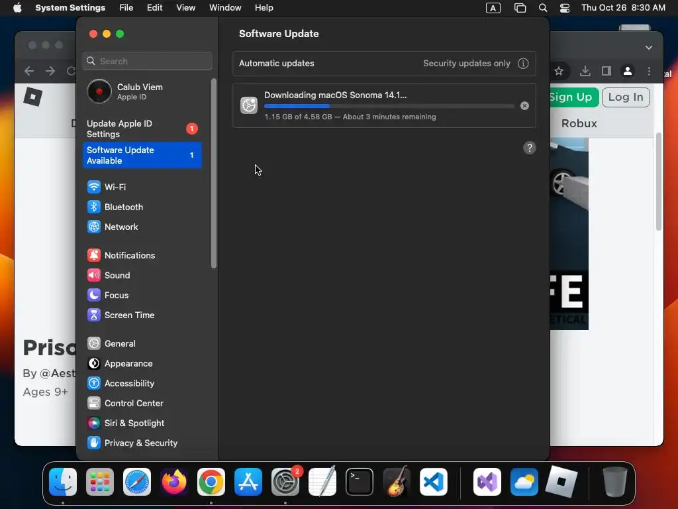Click the macOS download progress bar
Viewport: 678px width, 509px height.
(389, 106)
